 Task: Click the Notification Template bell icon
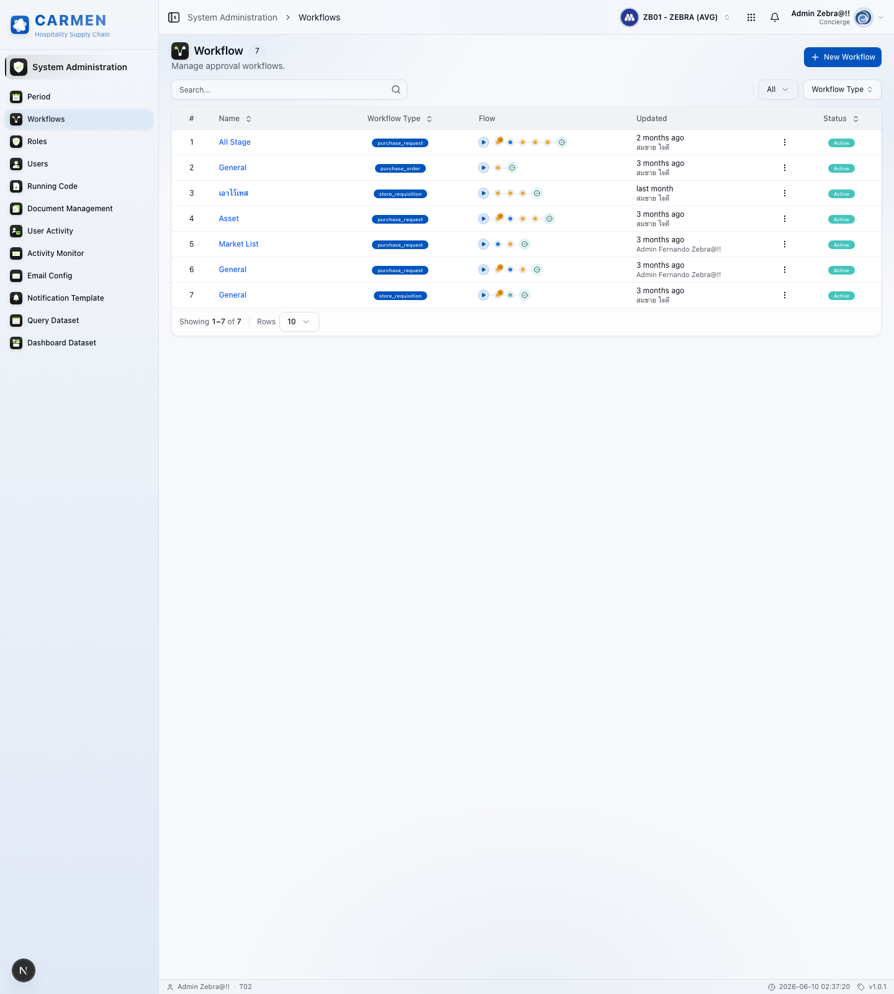tap(16, 298)
